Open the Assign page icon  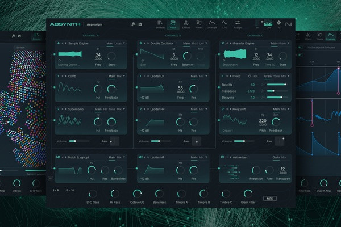[238, 23]
